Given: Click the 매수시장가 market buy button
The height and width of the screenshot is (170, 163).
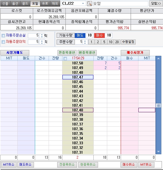Looking at the screenshot, I should click(x=135, y=53).
